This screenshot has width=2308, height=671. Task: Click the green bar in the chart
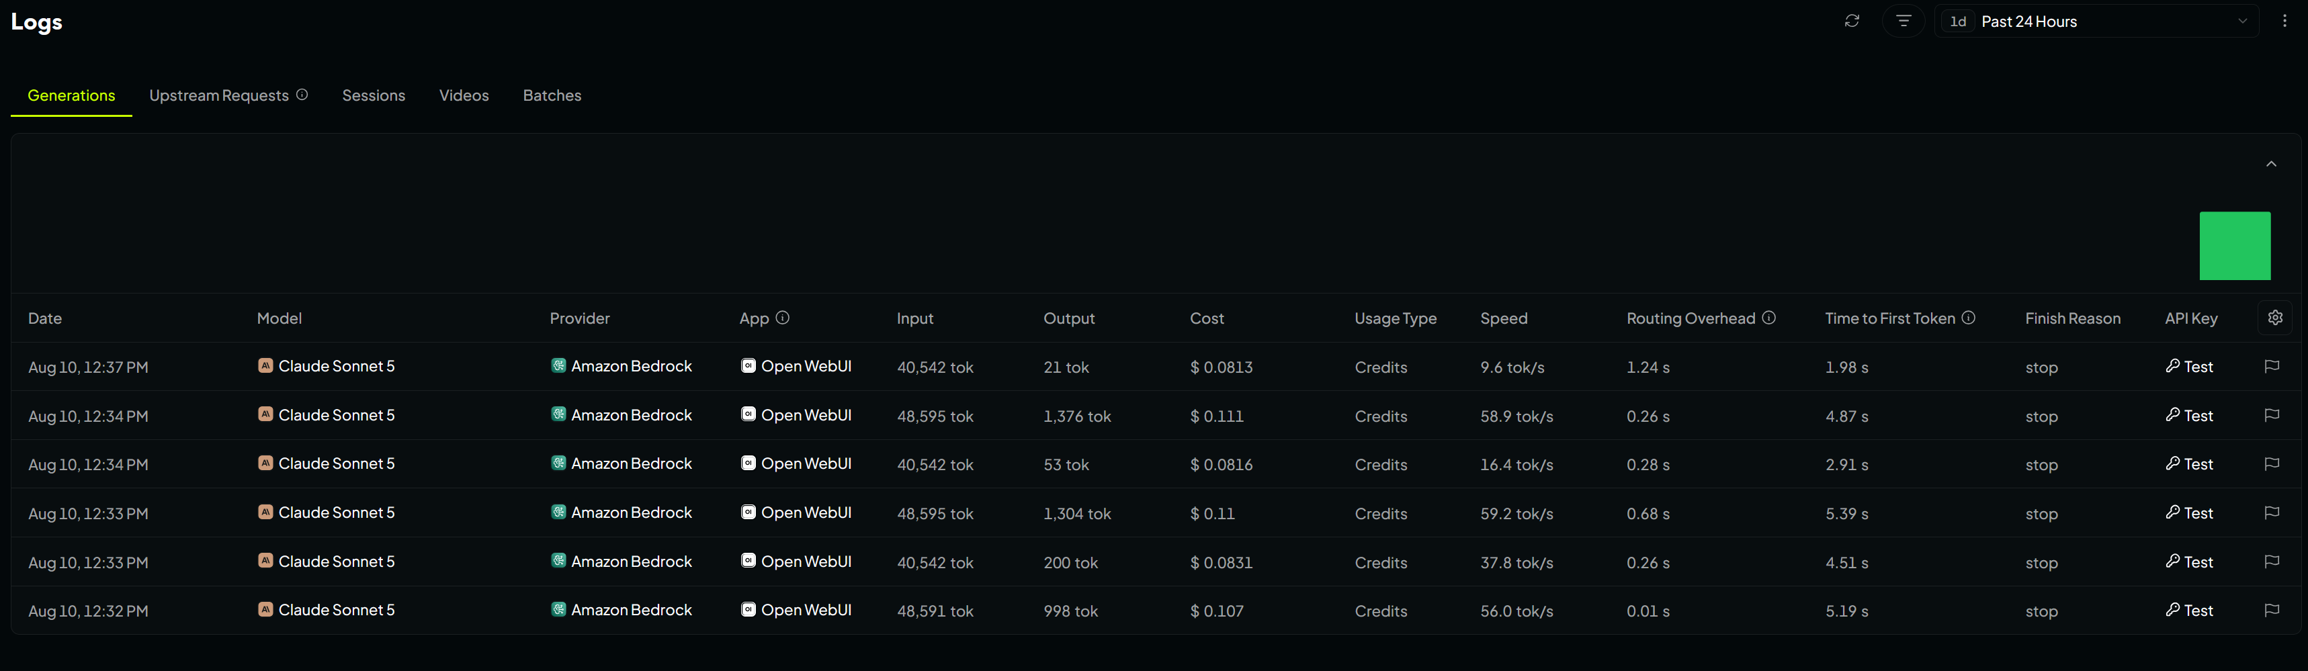(2235, 245)
